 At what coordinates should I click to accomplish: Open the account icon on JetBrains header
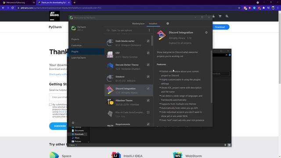click(213, 16)
